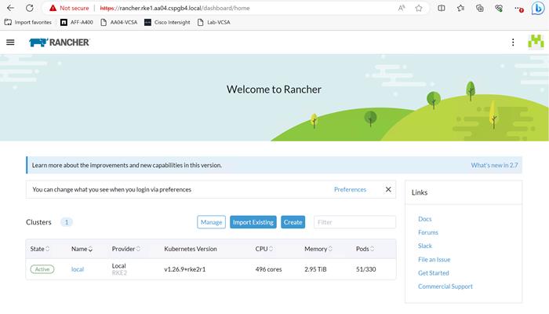Open the Rancher page actions kebab menu
Viewport: 549px width, 314px height.
513,42
